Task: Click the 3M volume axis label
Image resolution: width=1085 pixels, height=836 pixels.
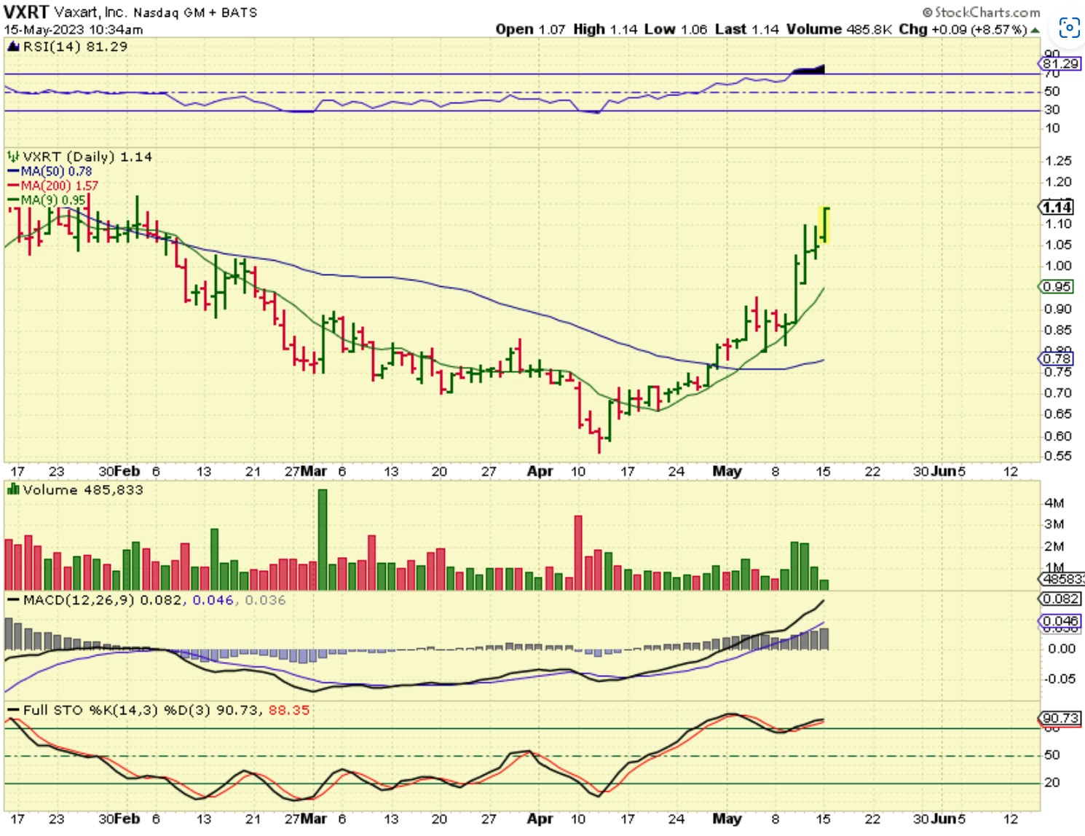Action: tap(1054, 524)
